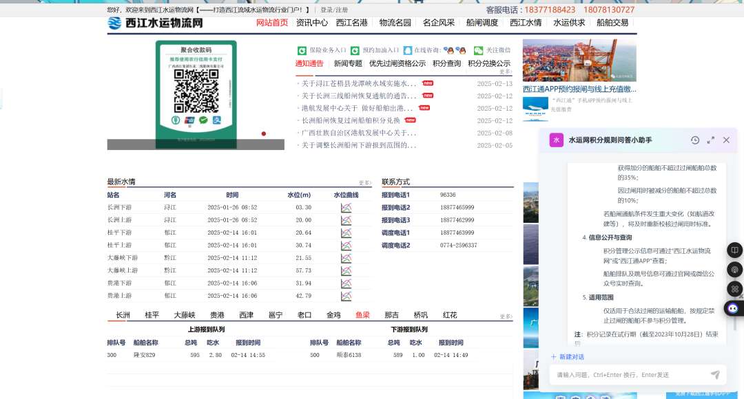Image resolution: width=744 pixels, height=399 pixels.
Task: Click the 登录/注册 link at top
Action: pyautogui.click(x=334, y=10)
